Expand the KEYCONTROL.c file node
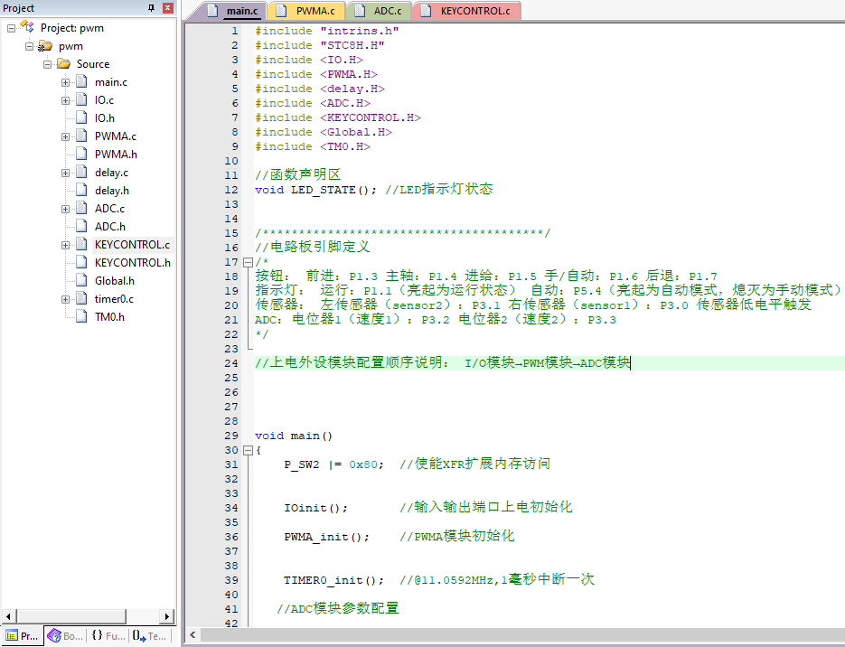Image resolution: width=845 pixels, height=647 pixels. point(65,245)
